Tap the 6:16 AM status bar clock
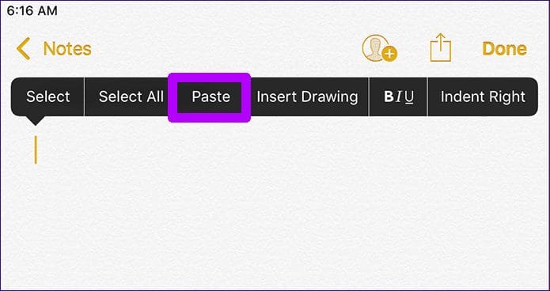 [x=32, y=11]
